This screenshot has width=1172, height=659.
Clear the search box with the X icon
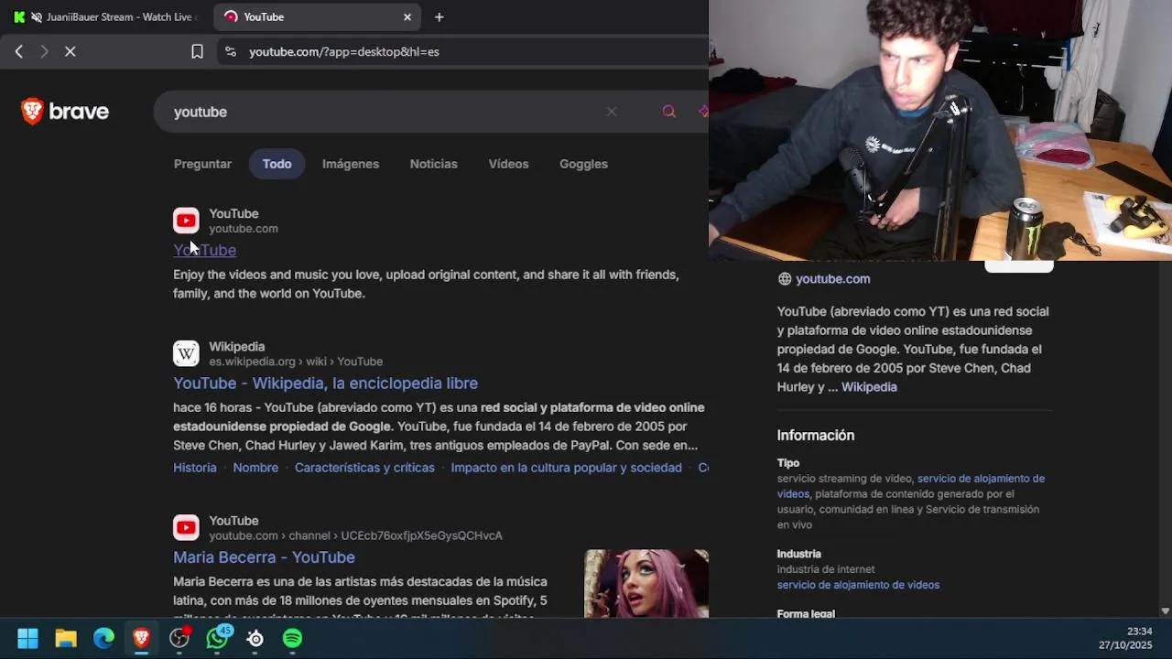(x=612, y=112)
